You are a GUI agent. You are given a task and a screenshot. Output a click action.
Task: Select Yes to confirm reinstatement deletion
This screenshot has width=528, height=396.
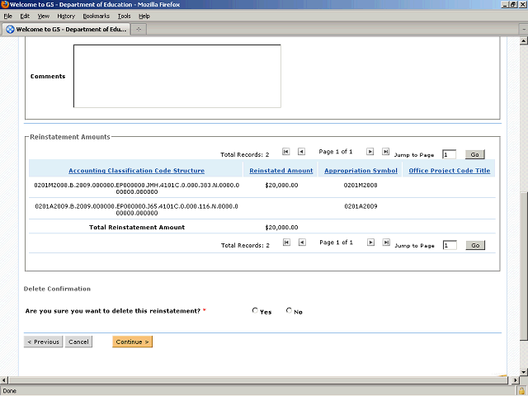tap(256, 311)
